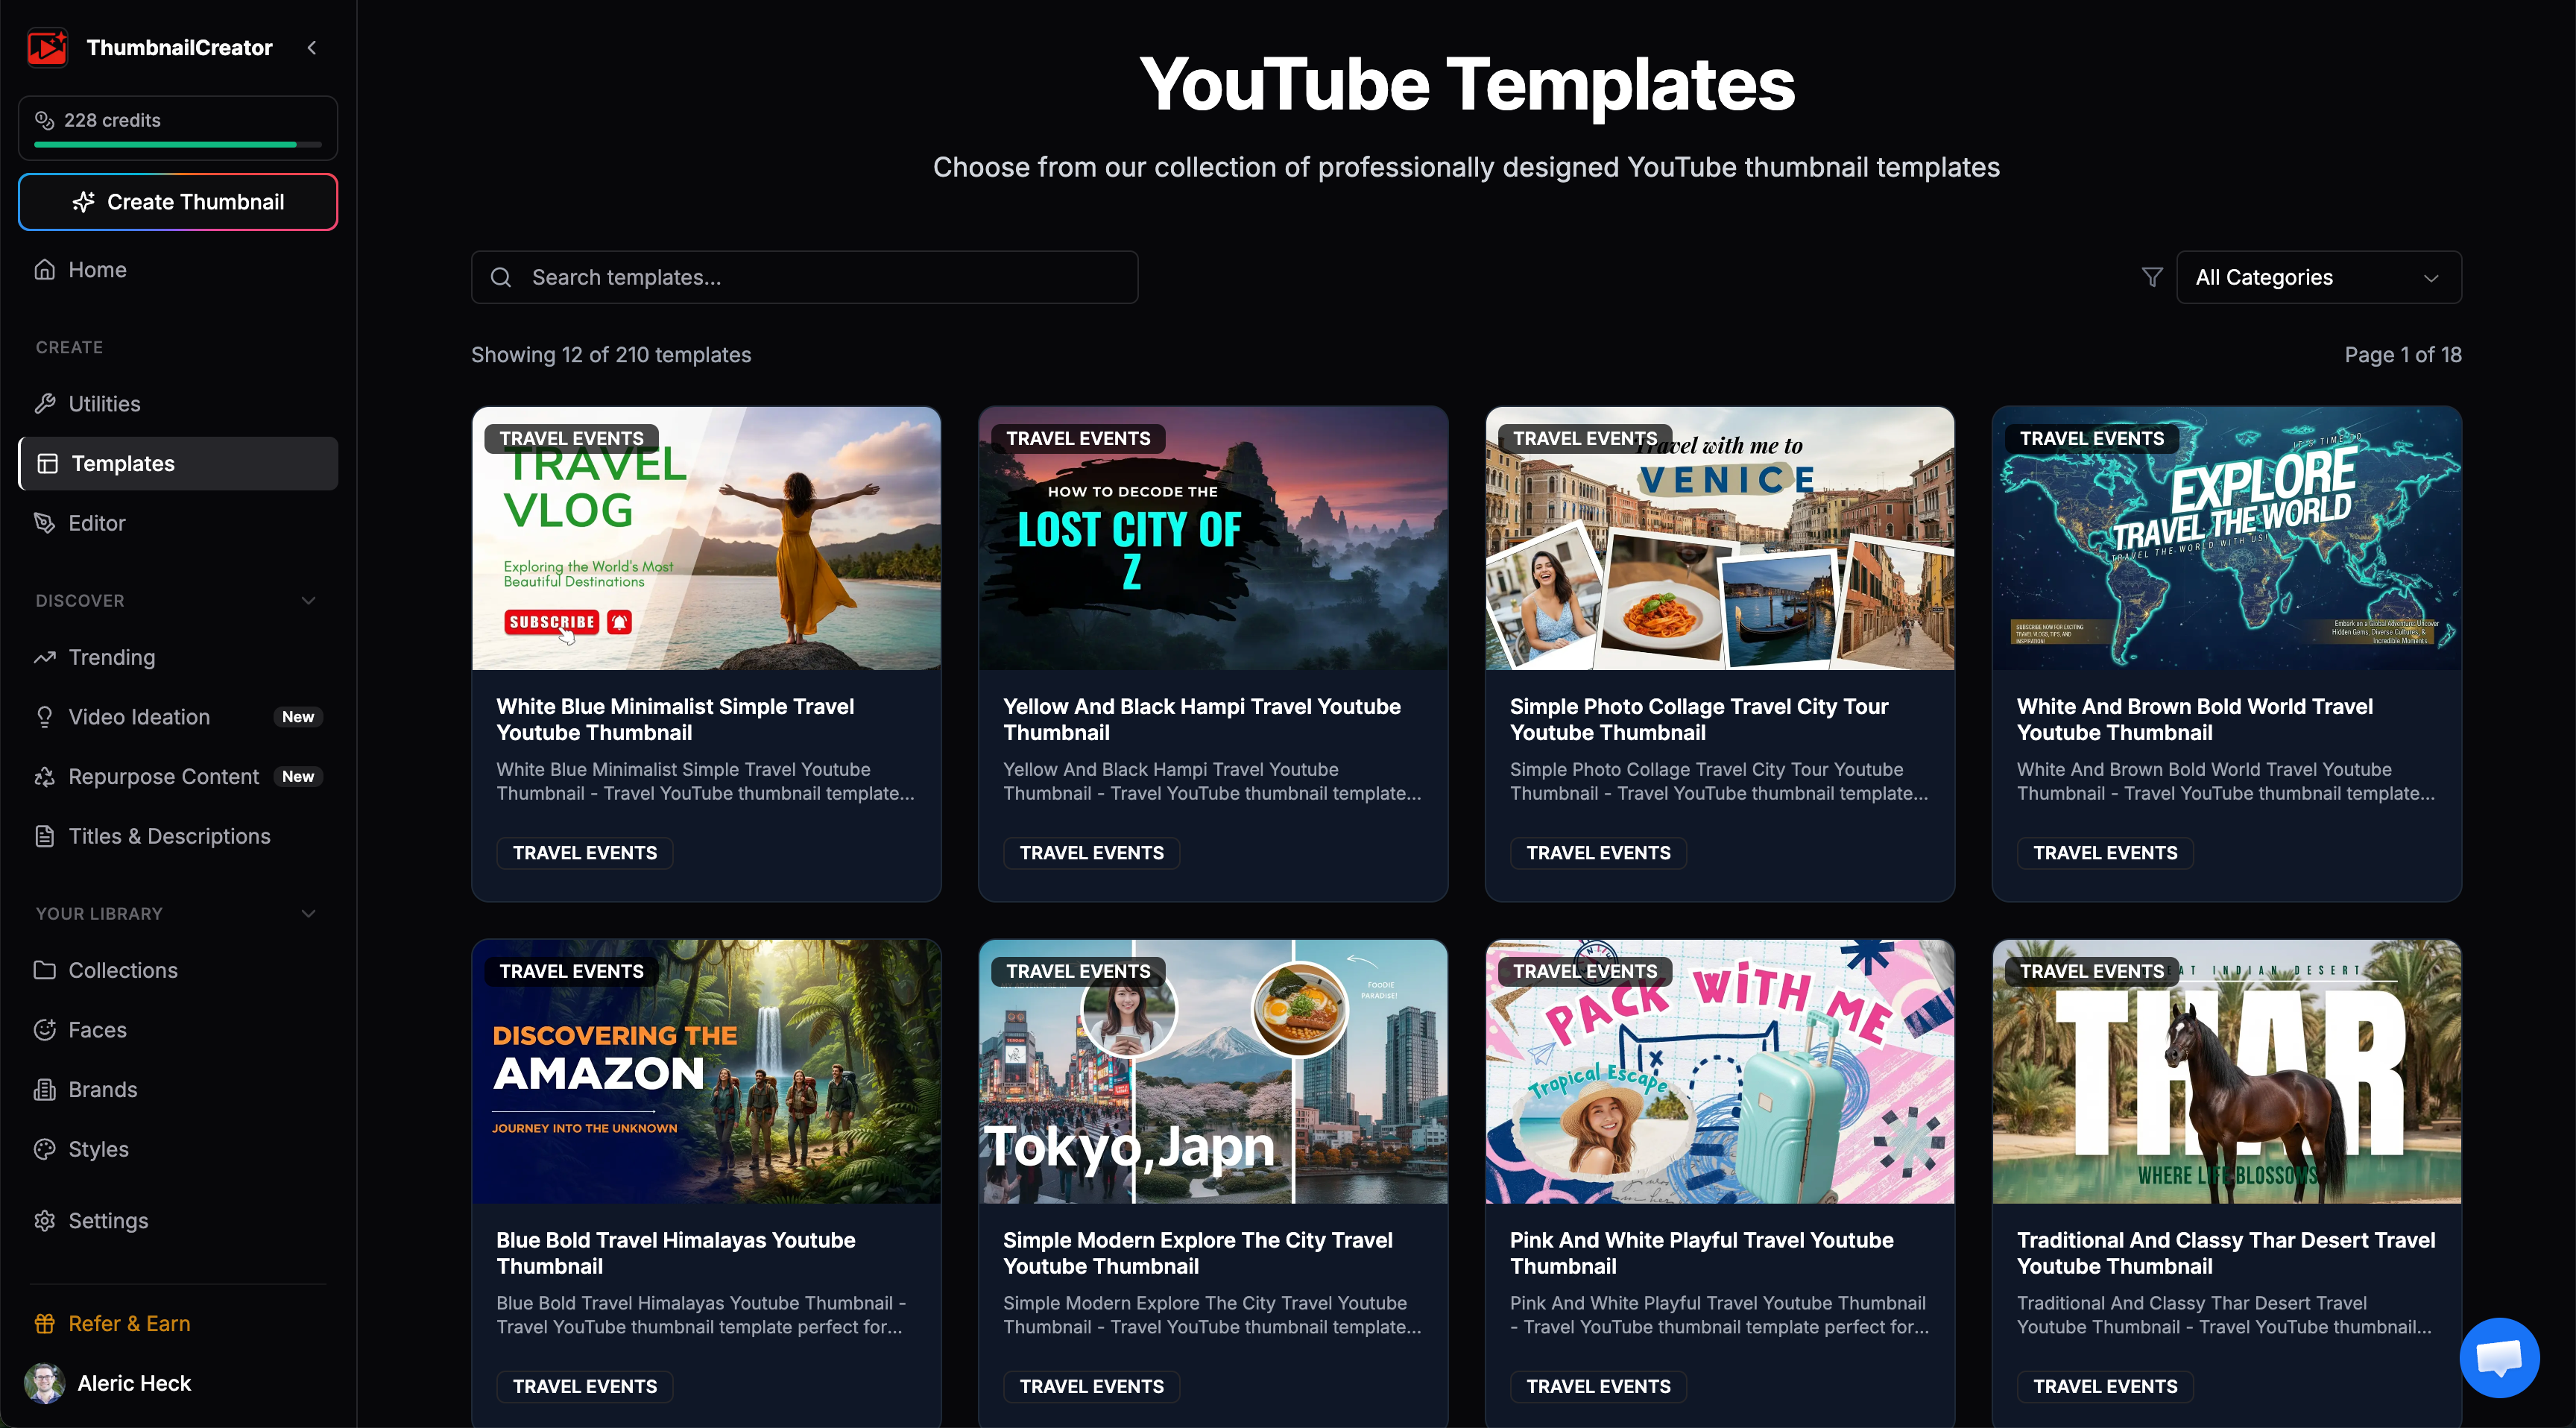Screen dimensions: 2576x1428
Task: Open the chat support bubble
Action: click(x=2499, y=1357)
